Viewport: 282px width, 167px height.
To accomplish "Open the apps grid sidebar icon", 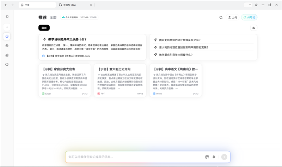I will 7,55.
